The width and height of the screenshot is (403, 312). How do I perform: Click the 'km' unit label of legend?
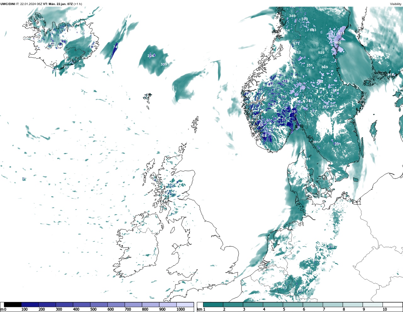[x=199, y=309]
